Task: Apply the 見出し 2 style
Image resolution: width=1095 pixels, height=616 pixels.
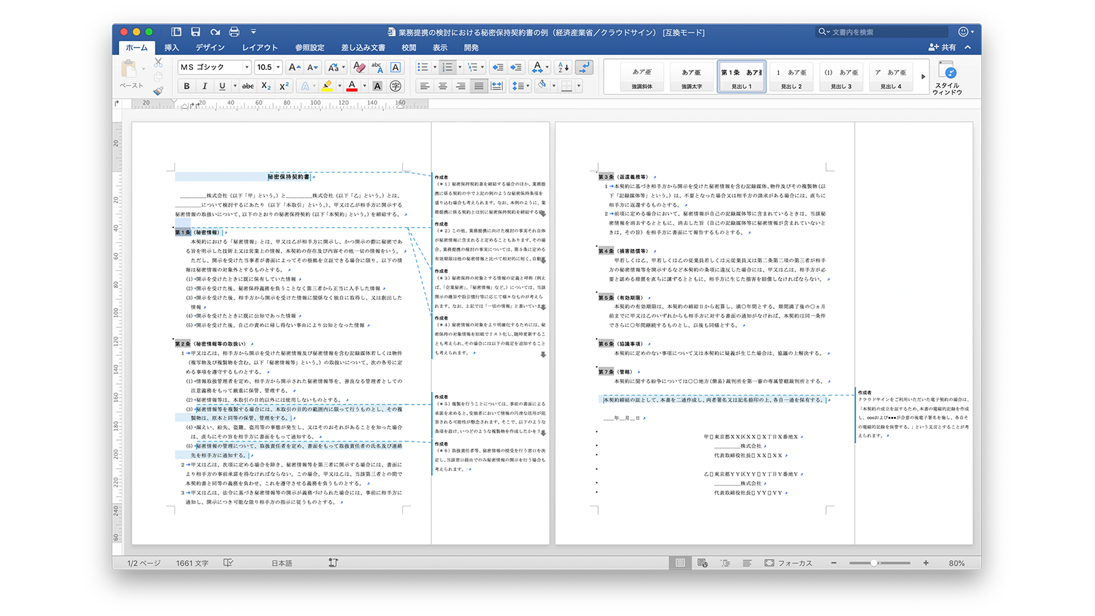Action: point(791,77)
